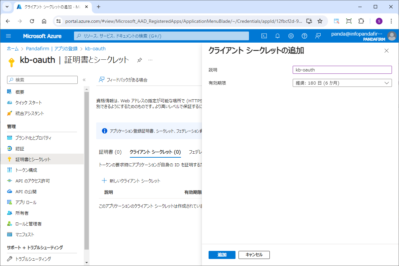Open the account avatar menu
Image resolution: width=399 pixels, height=266 pixels.
pyautogui.click(x=392, y=36)
